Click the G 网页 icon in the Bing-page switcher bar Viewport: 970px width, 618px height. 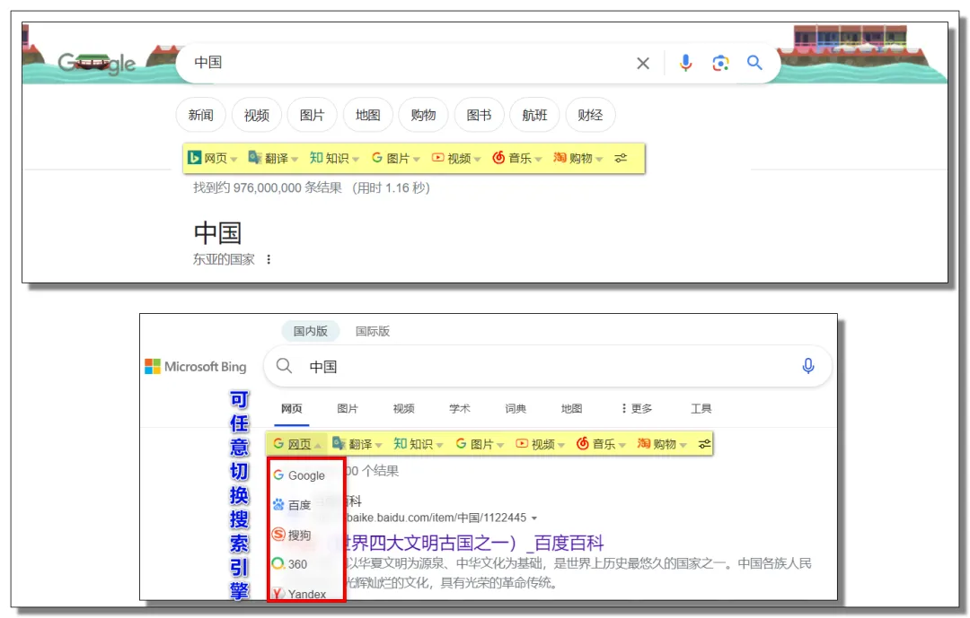[278, 443]
